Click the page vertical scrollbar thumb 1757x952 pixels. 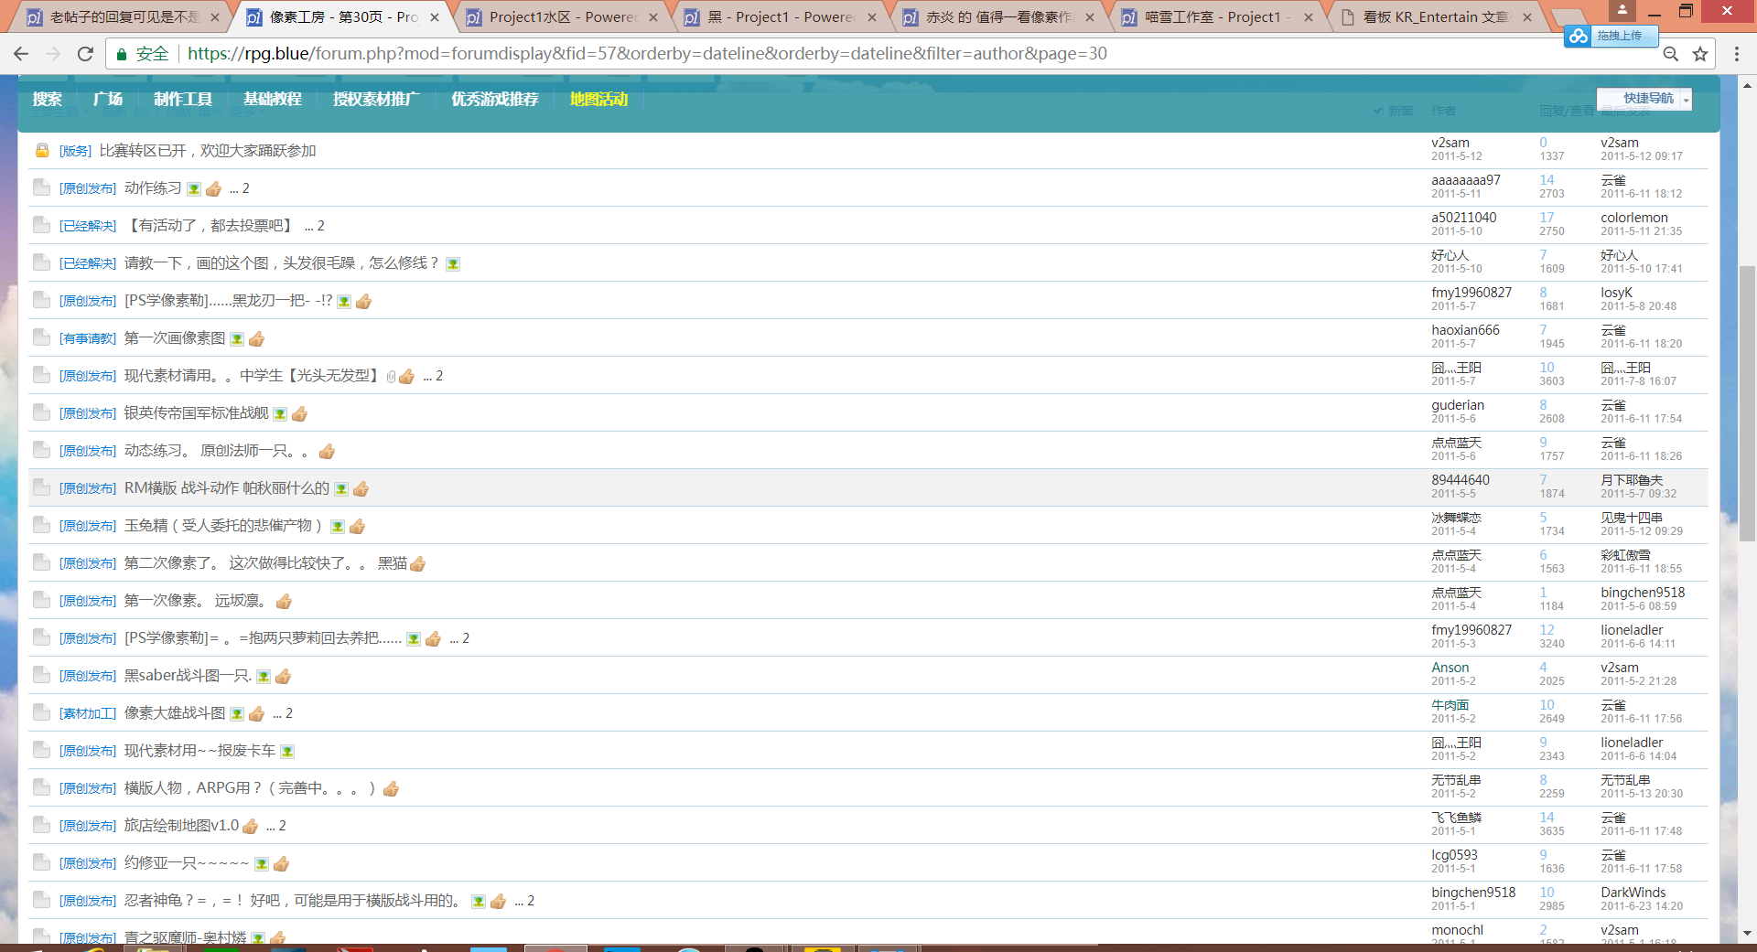point(1747,402)
